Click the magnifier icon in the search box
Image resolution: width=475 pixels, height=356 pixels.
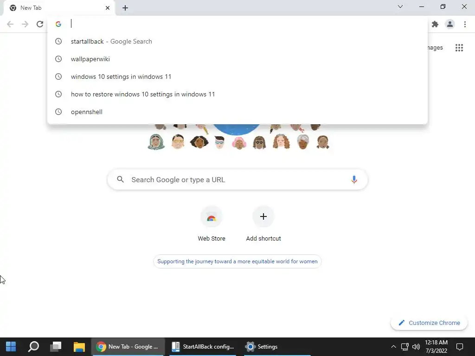click(120, 179)
